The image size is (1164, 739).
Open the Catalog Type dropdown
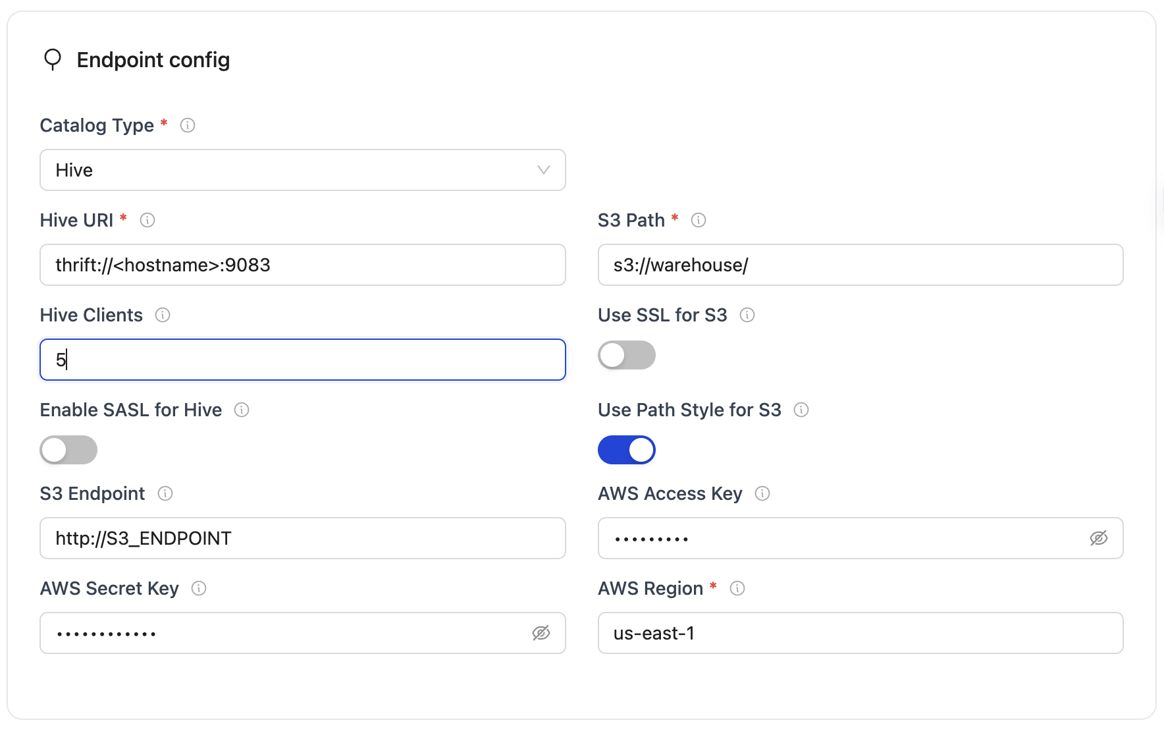(x=302, y=170)
